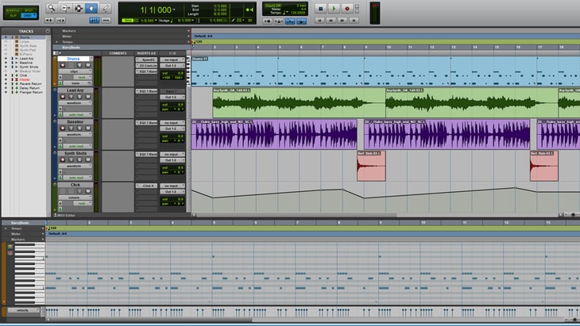Viewport: 580px width, 326px height.
Task: Choose Slip edit mode
Action: click(x=14, y=16)
